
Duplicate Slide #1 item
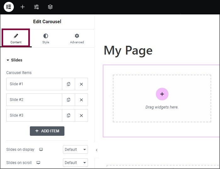tap(69, 84)
